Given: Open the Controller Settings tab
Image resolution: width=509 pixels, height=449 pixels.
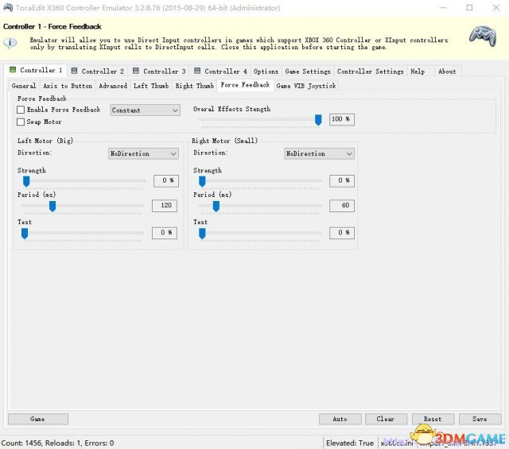Looking at the screenshot, I should (370, 71).
